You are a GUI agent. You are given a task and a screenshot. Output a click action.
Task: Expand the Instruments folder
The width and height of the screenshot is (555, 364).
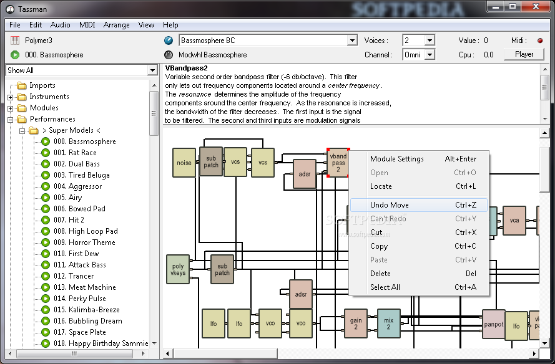(x=10, y=97)
